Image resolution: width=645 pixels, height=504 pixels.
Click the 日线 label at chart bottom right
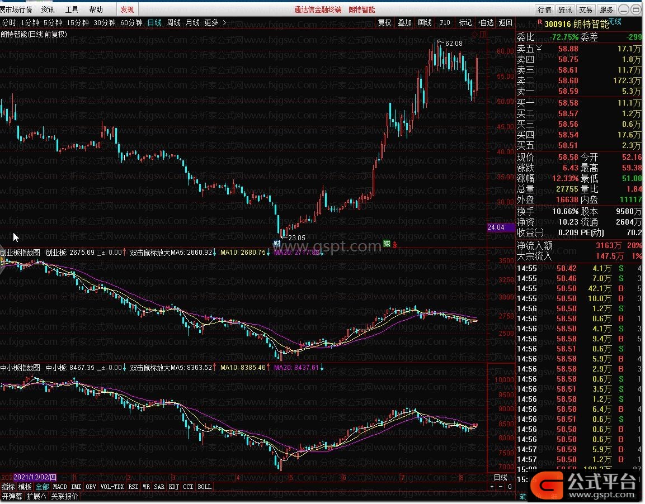click(501, 477)
